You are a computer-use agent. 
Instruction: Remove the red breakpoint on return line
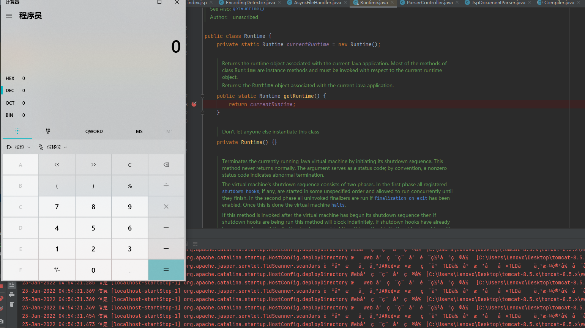coord(194,104)
